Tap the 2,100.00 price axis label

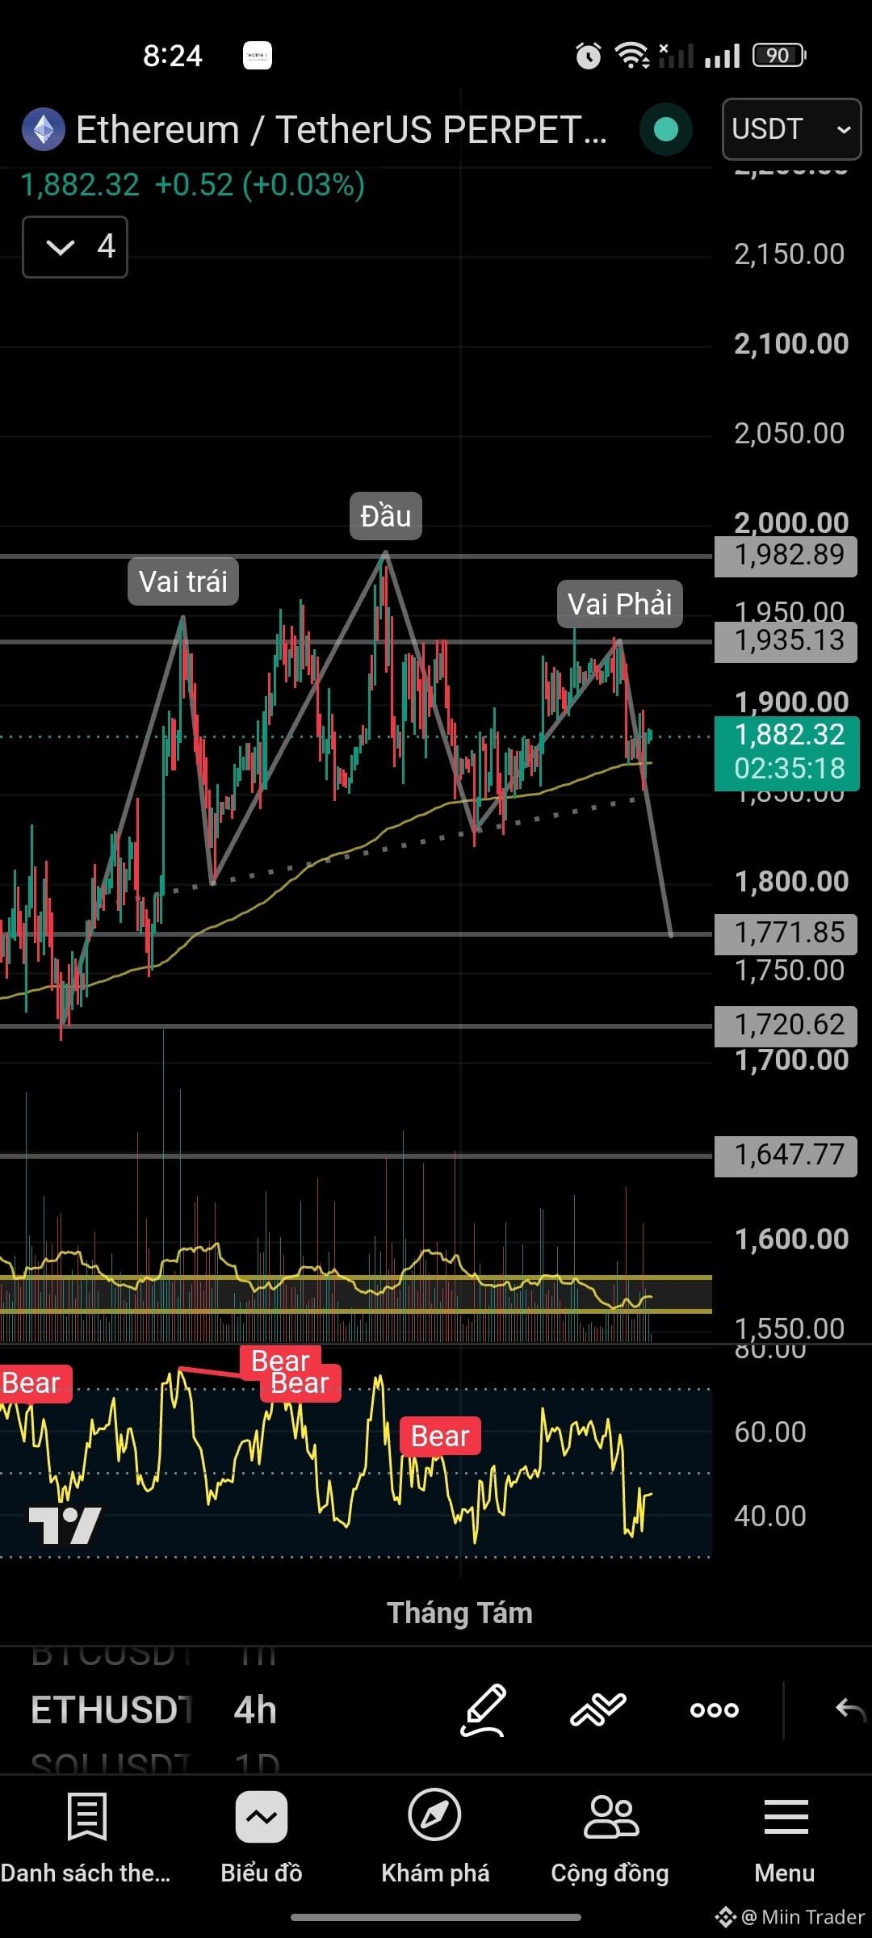click(791, 344)
